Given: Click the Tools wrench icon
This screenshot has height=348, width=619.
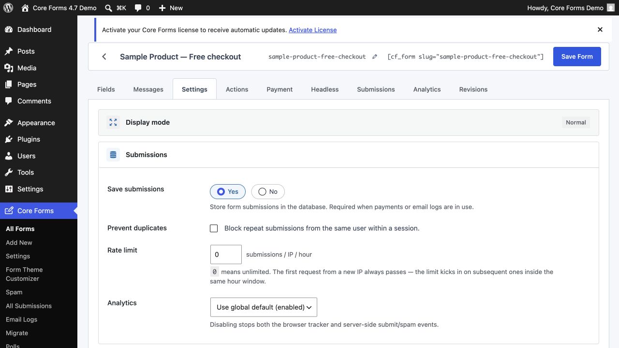Looking at the screenshot, I should (x=9, y=173).
